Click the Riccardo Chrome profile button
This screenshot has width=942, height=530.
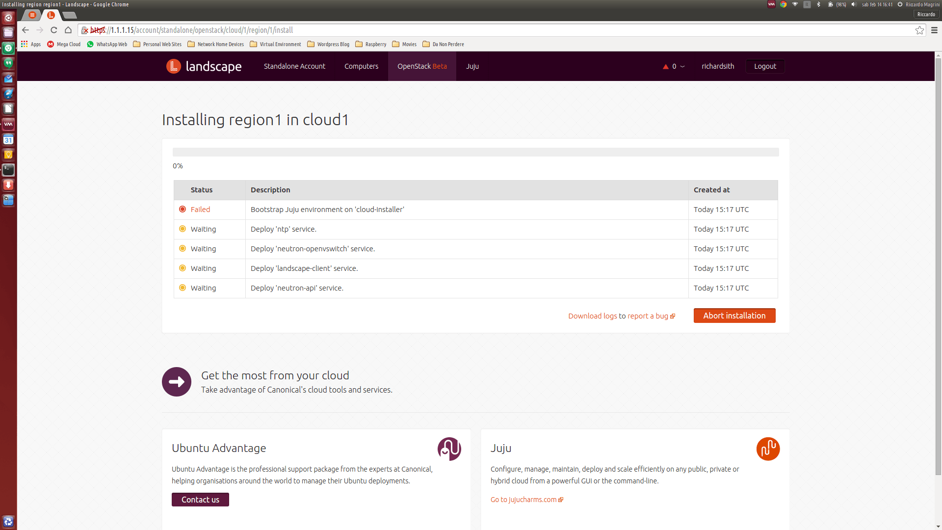click(x=926, y=15)
